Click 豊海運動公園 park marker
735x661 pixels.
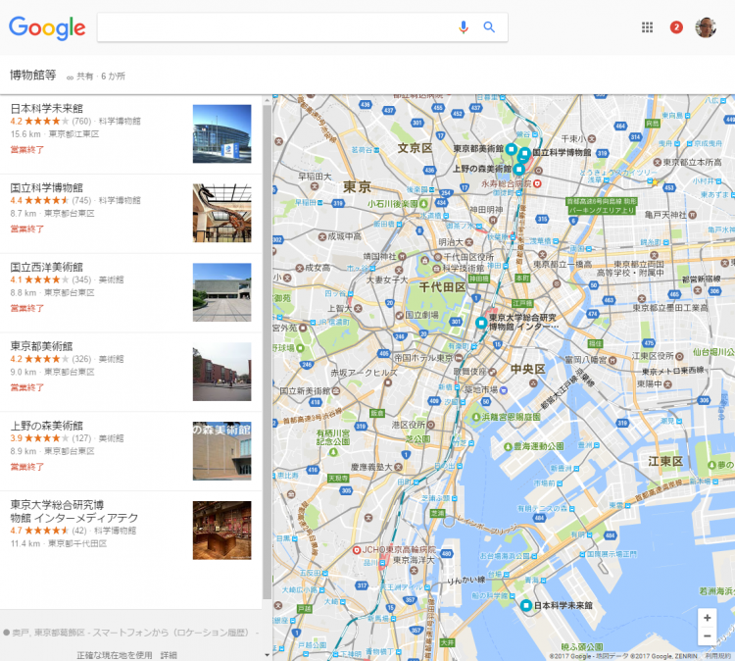coord(508,446)
